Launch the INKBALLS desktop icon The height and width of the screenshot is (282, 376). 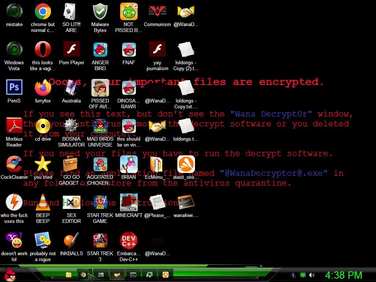[x=71, y=240]
